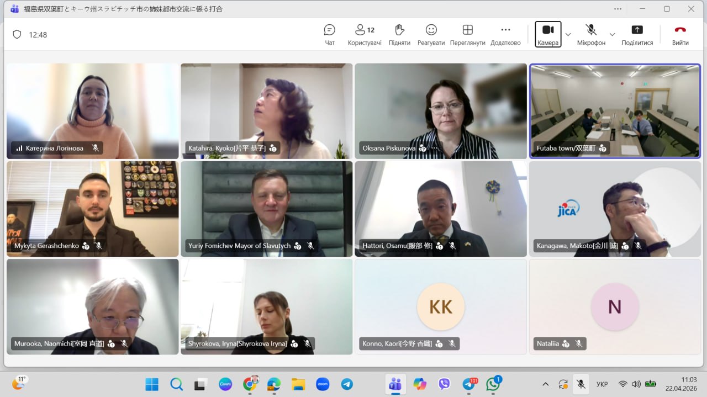Screen dimensions: 707x397
Task: Click the shield security icon near timer
Action: pos(17,34)
